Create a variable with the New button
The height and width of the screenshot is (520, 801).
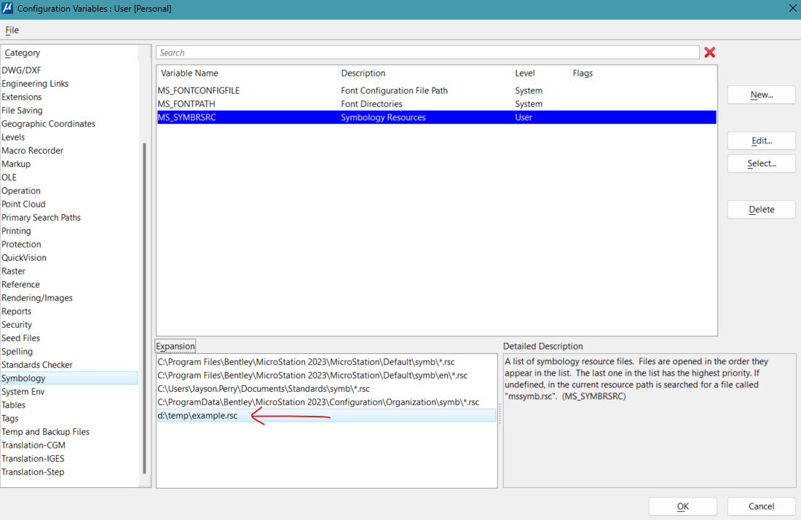pos(761,94)
